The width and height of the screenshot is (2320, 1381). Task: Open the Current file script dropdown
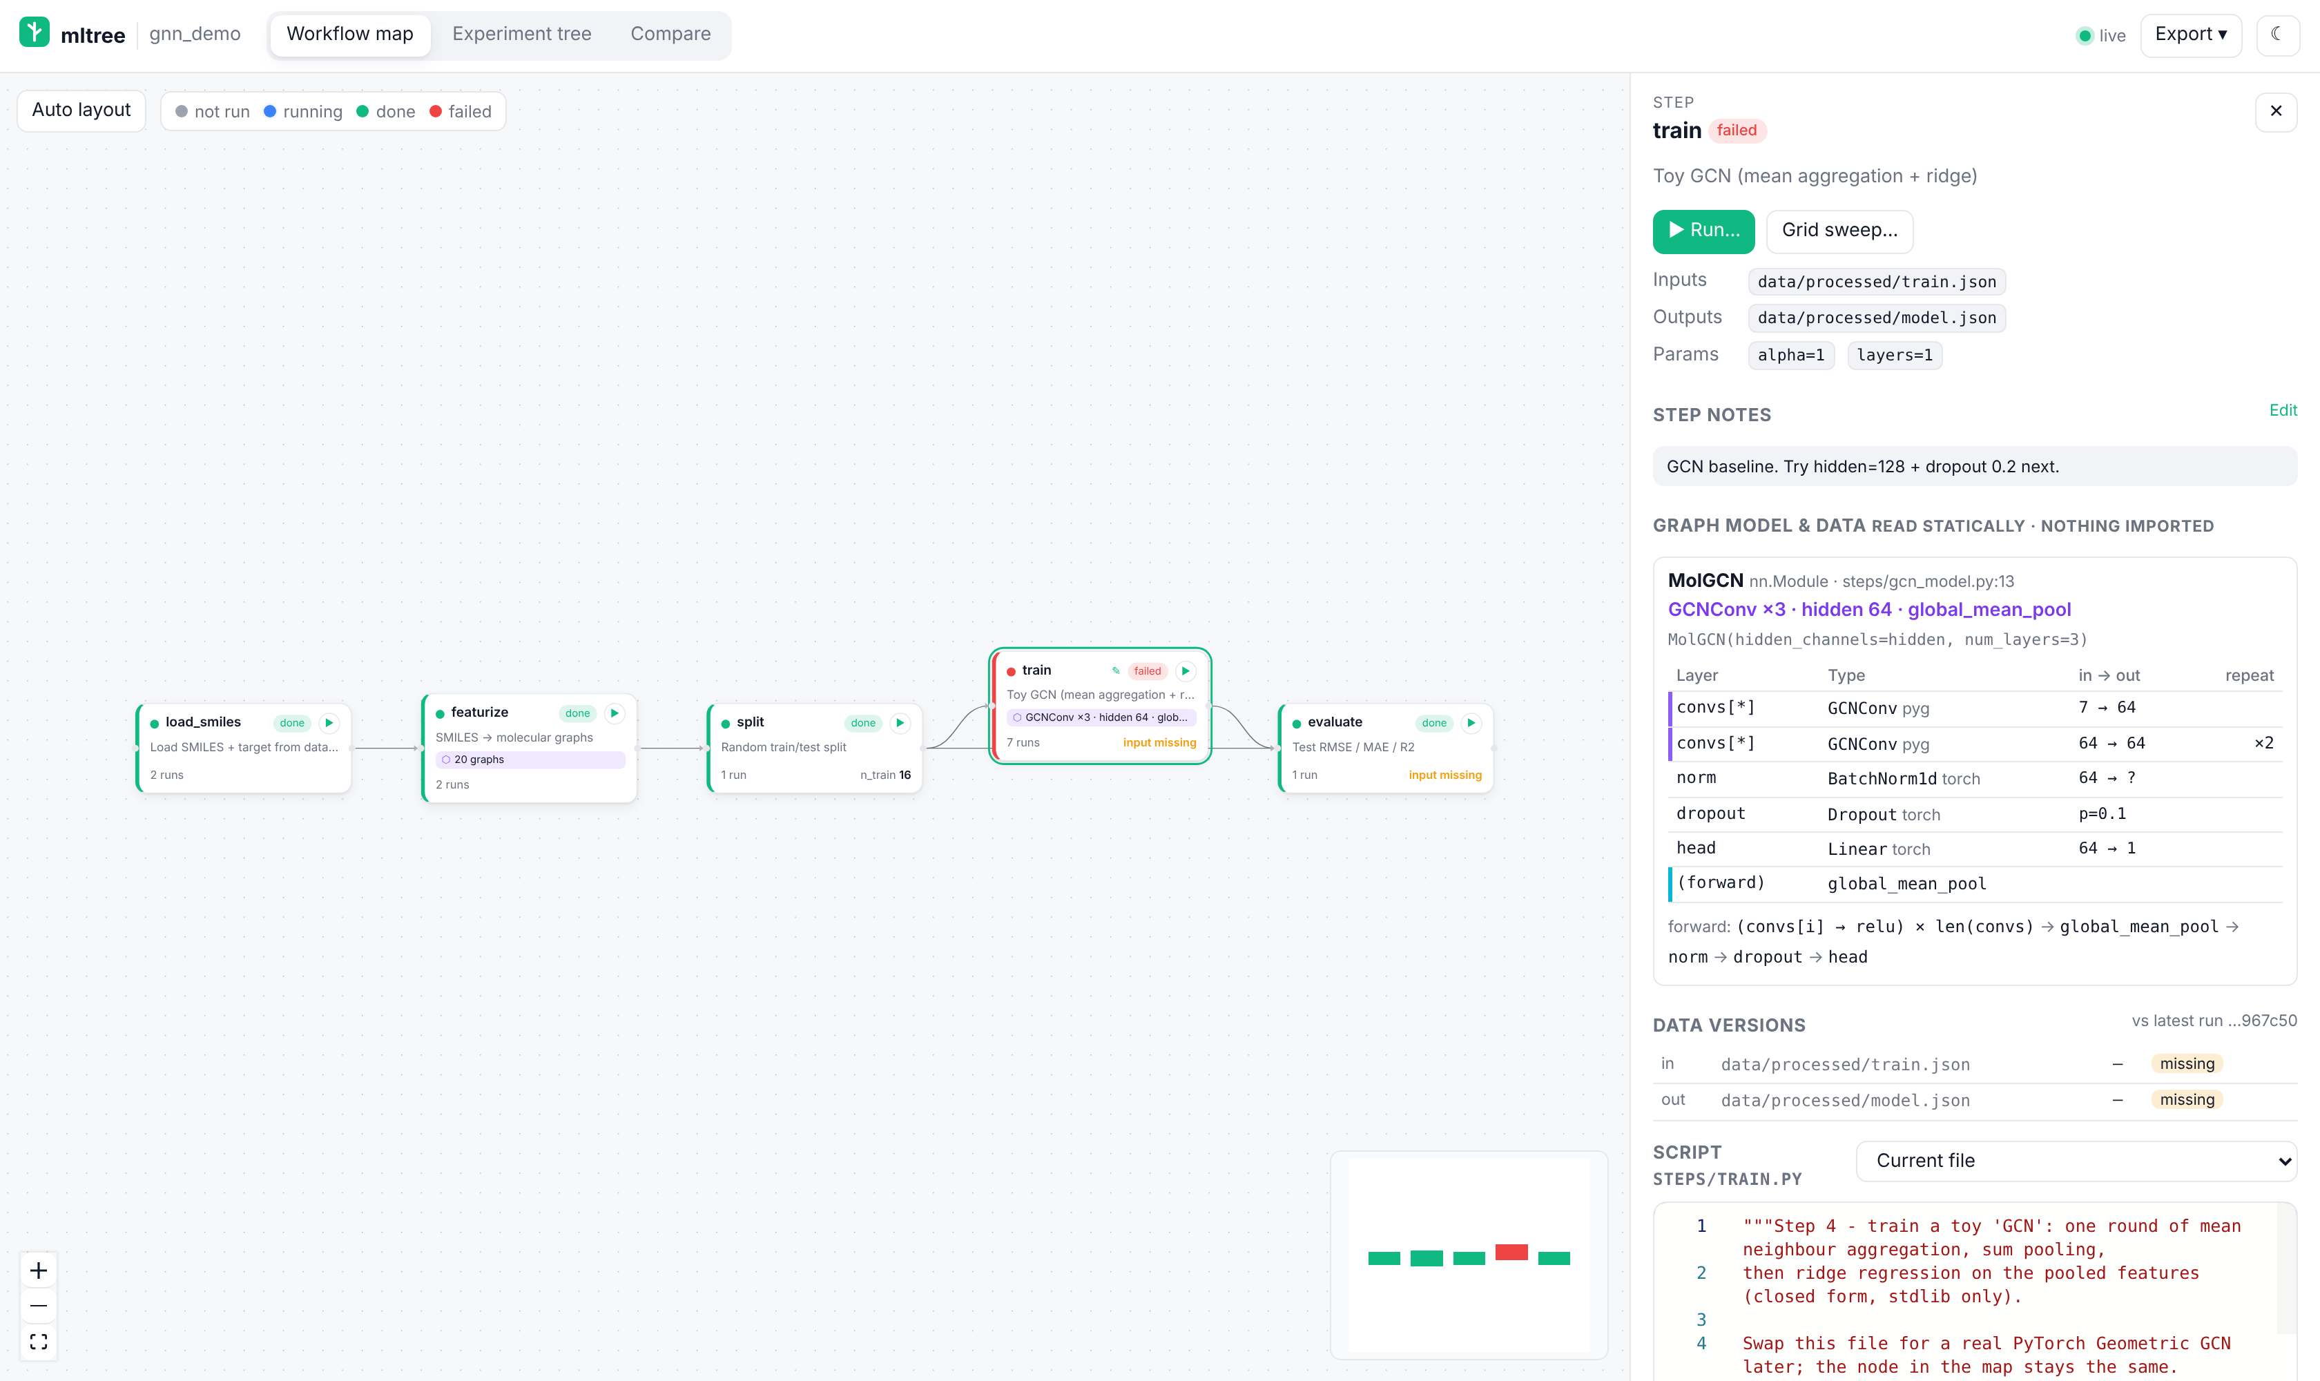pos(2076,1161)
